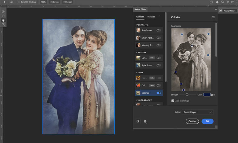Select the Zoom magnifier tool
Screen dimensions: 238x143
[x=3, y=24]
